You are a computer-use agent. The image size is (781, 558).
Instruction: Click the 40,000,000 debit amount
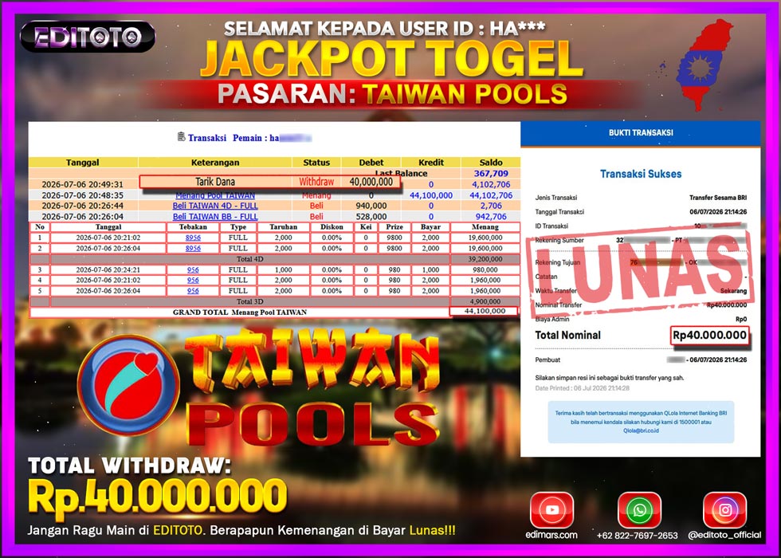(x=371, y=182)
